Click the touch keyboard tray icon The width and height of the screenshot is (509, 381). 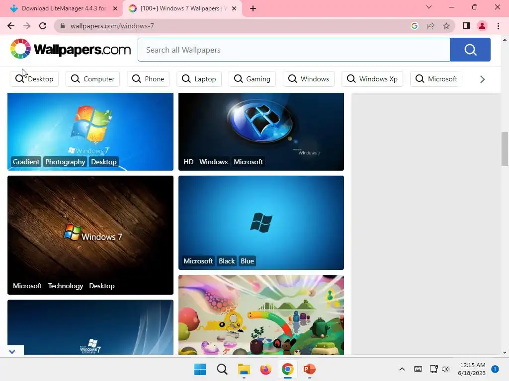coord(418,369)
